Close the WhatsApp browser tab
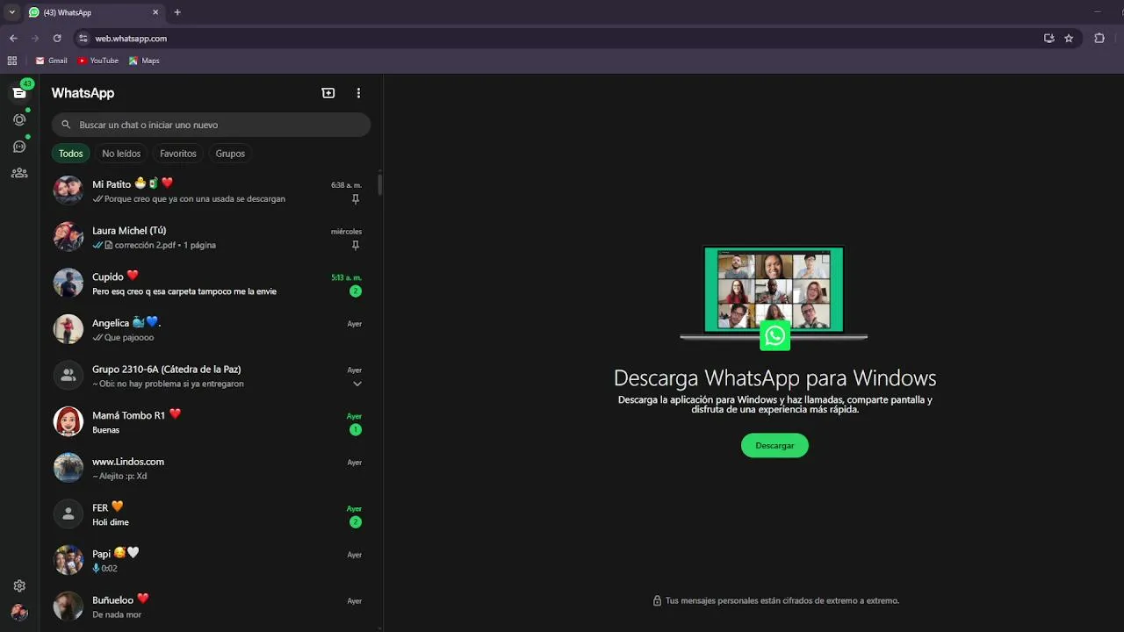This screenshot has width=1124, height=632. tap(155, 12)
